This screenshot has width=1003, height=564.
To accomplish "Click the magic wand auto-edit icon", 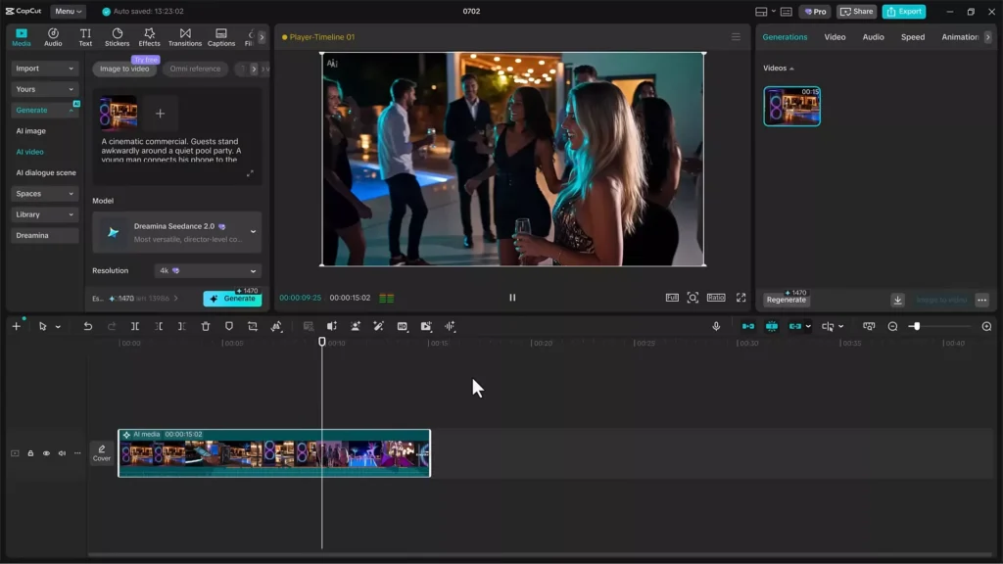I will click(x=379, y=326).
